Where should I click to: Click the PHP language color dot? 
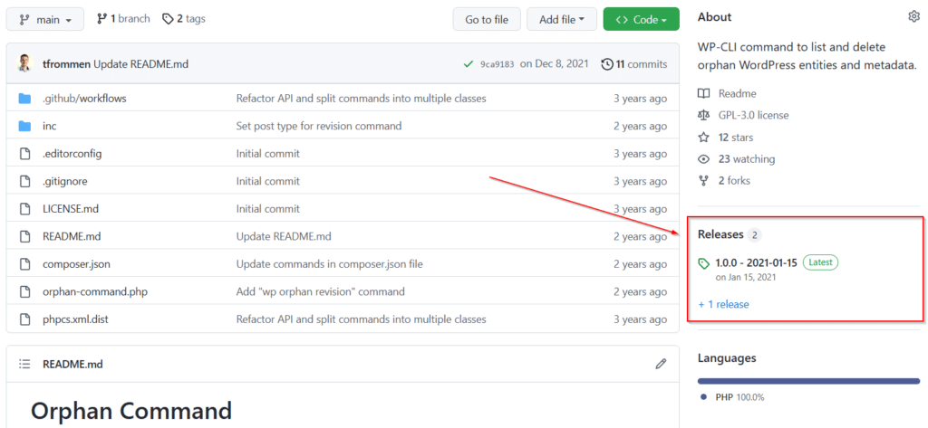click(x=703, y=397)
